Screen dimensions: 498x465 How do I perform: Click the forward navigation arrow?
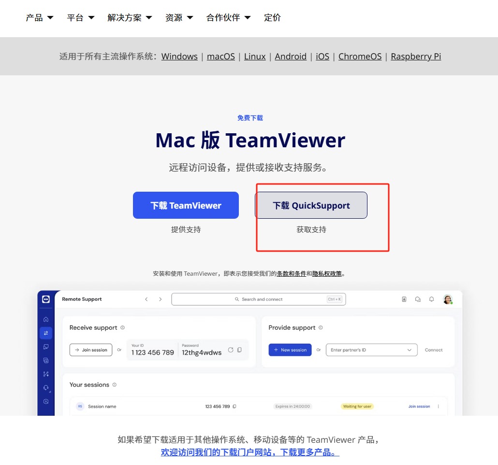point(161,299)
